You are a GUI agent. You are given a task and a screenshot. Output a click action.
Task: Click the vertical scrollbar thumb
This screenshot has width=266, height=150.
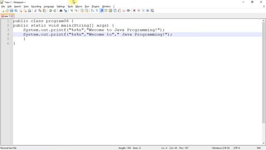(x=264, y=72)
